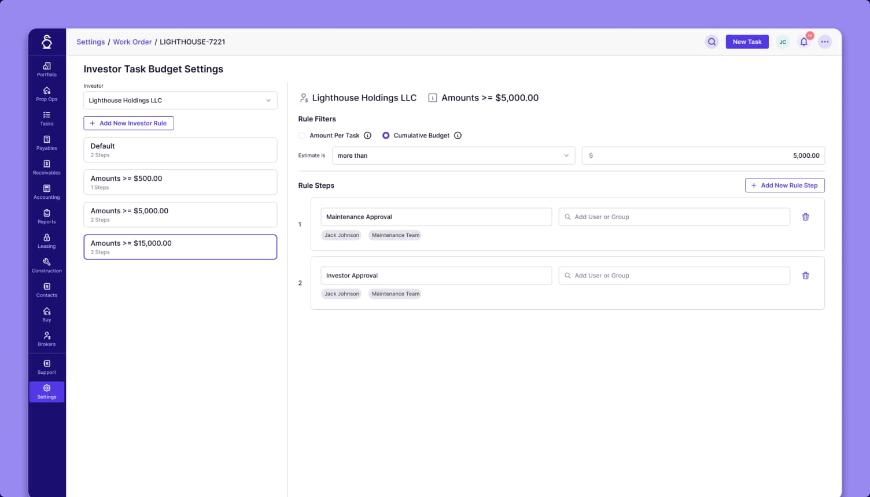Navigate to Payables via the sidebar
This screenshot has width=870, height=497.
click(x=46, y=143)
